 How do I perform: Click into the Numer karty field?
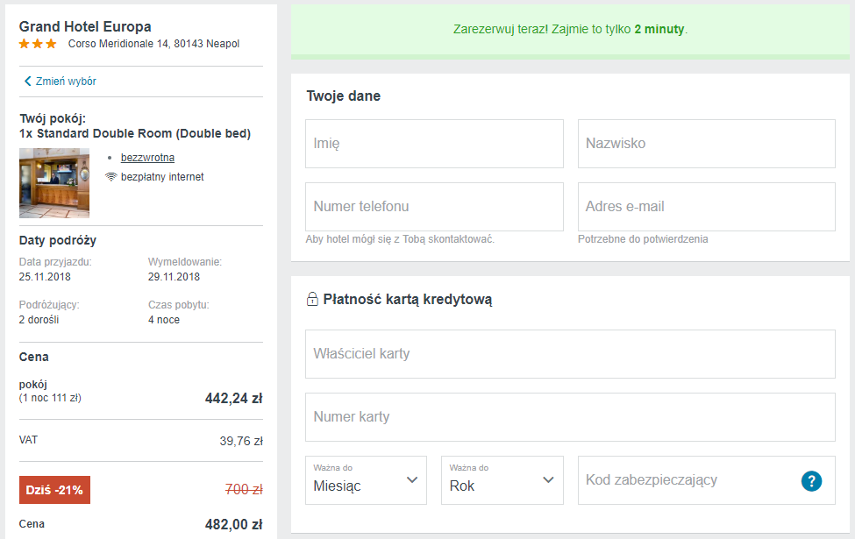(x=570, y=417)
